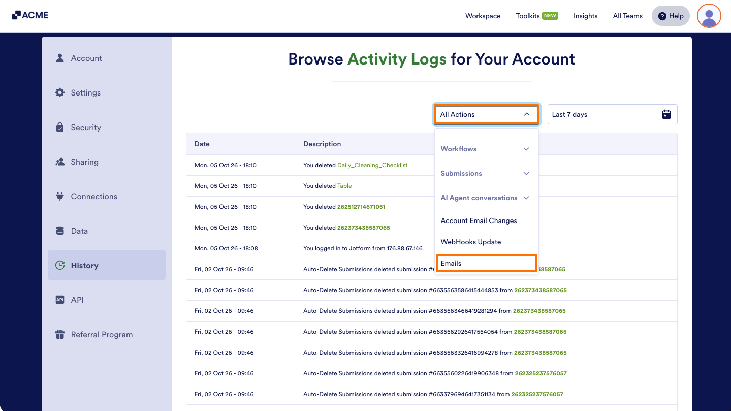The width and height of the screenshot is (731, 411).
Task: Click the Browse Activity Logs heading
Action: [x=431, y=59]
